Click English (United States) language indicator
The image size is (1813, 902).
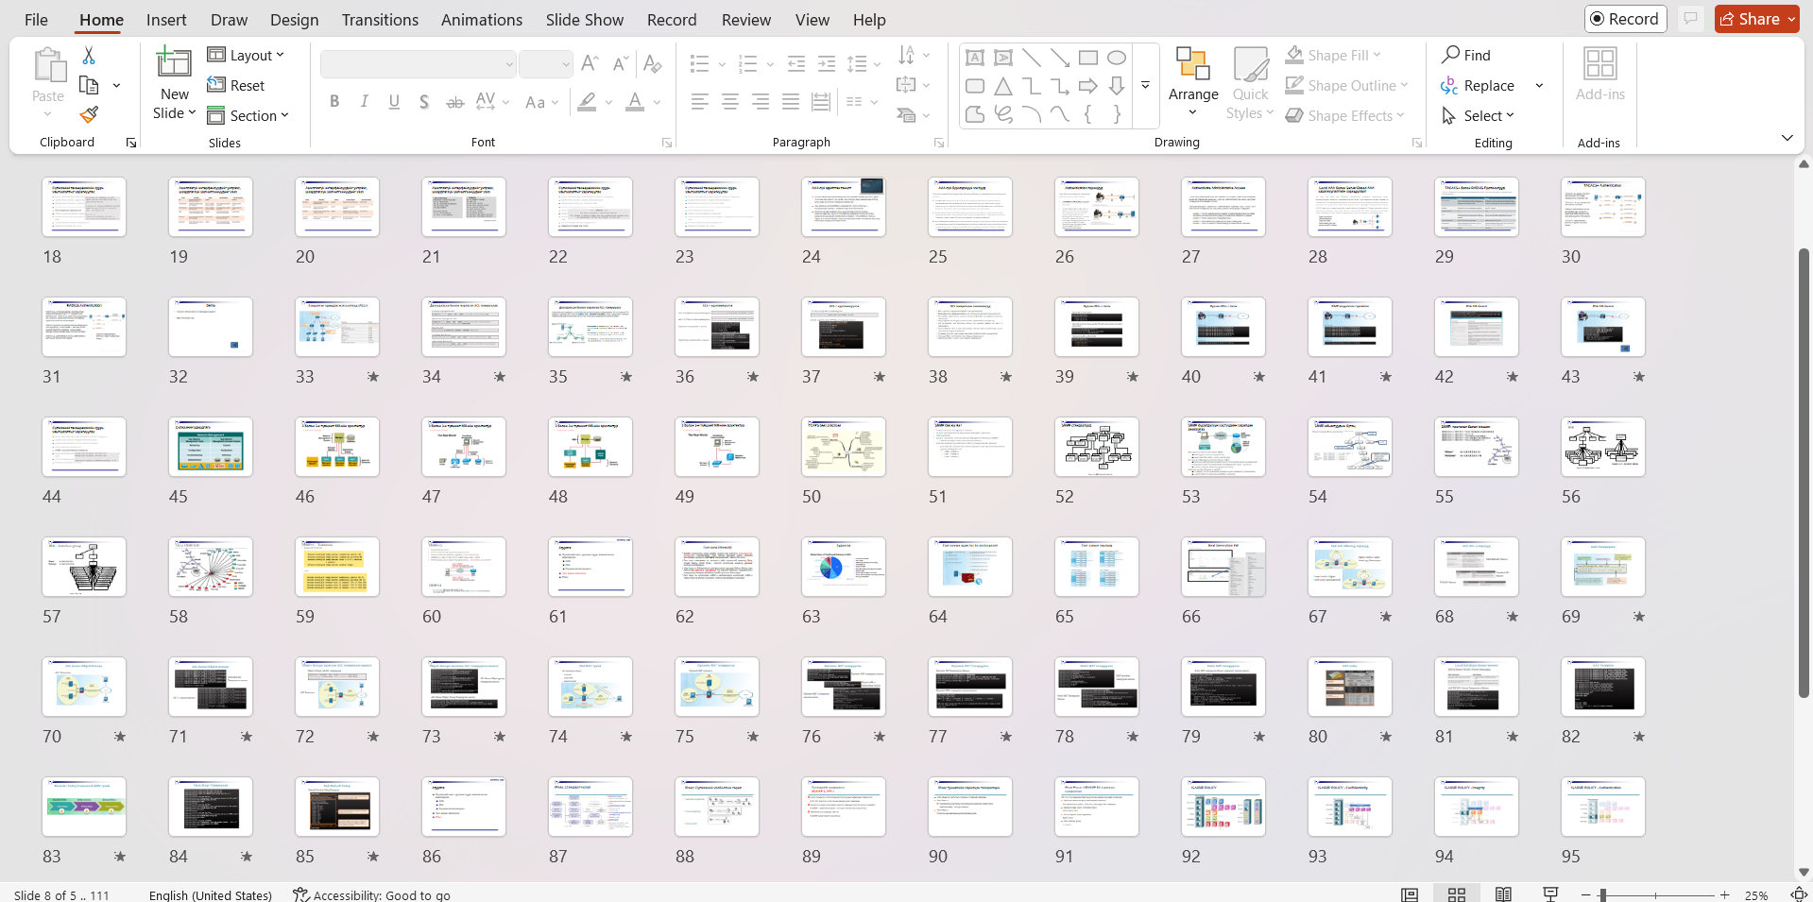point(210,894)
